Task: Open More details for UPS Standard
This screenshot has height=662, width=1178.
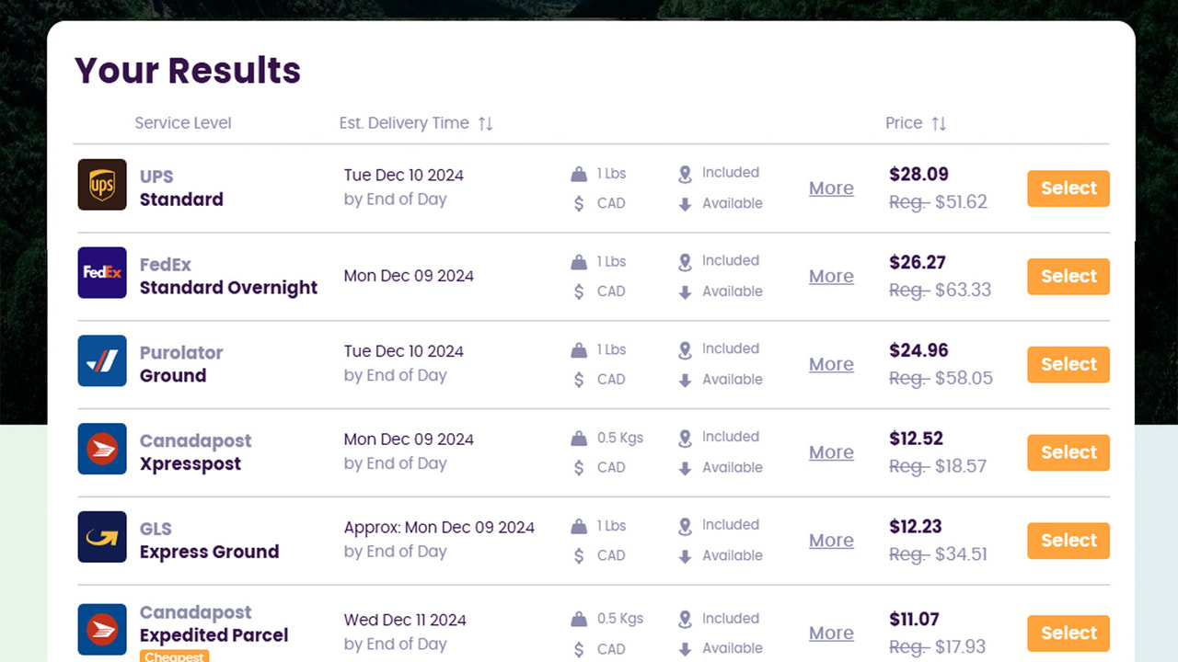Action: point(830,188)
